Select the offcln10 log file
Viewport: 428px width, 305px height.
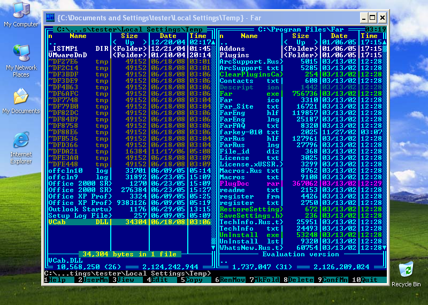pos(129,171)
